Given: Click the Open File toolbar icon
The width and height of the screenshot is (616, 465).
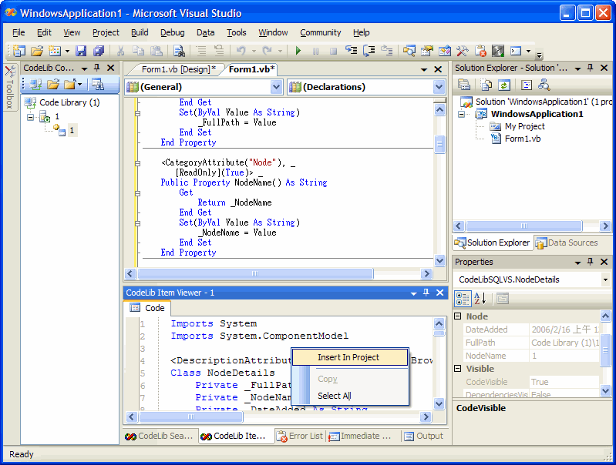Looking at the screenshot, I should [x=37, y=51].
